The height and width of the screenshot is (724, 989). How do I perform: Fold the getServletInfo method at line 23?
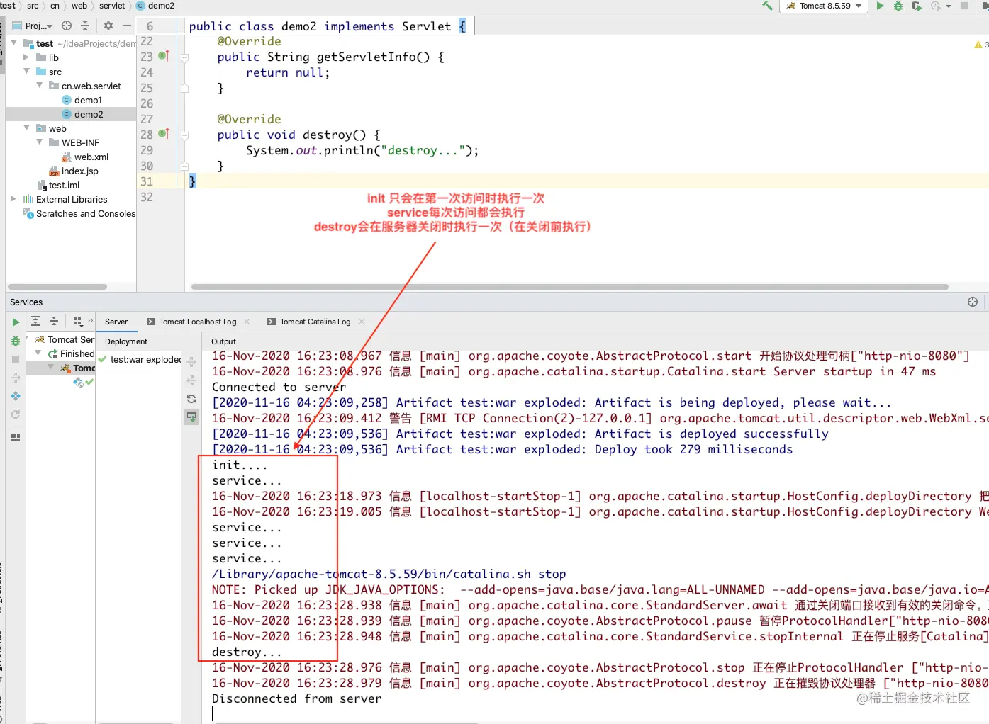(184, 57)
